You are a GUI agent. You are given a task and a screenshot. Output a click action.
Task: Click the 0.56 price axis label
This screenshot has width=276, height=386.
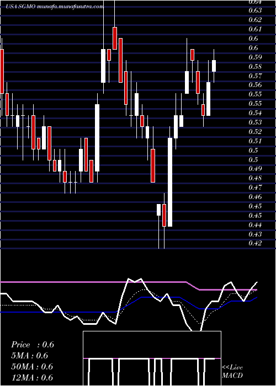pos(255,85)
